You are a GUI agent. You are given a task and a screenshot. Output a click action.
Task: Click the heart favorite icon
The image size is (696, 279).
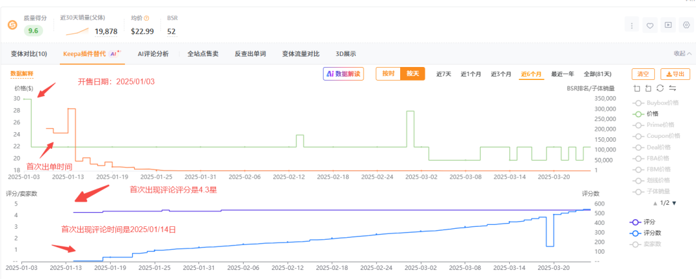(x=650, y=25)
